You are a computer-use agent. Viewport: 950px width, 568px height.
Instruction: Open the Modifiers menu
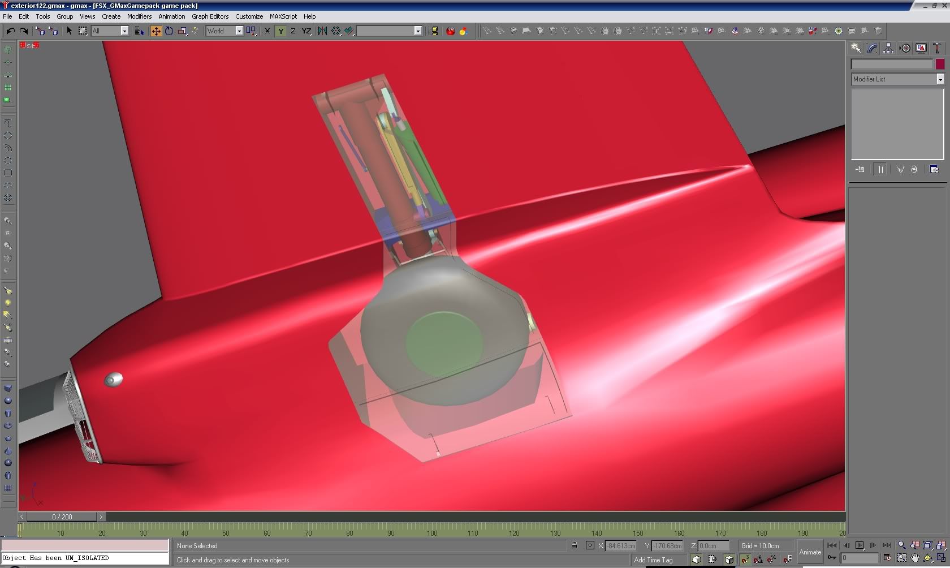(x=139, y=16)
